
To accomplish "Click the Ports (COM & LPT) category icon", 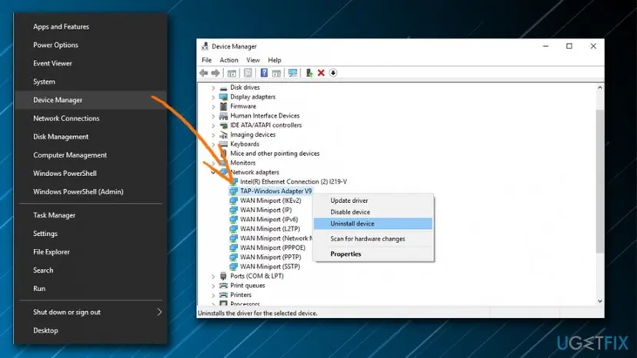I will click(x=223, y=276).
